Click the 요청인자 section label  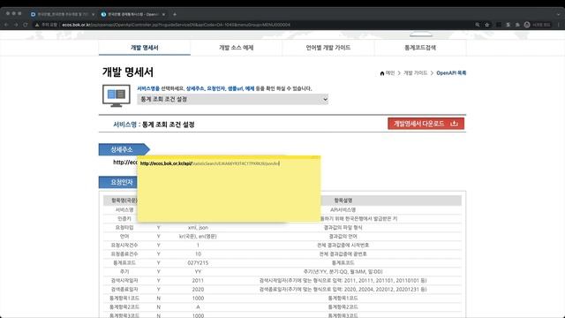pyautogui.click(x=117, y=183)
